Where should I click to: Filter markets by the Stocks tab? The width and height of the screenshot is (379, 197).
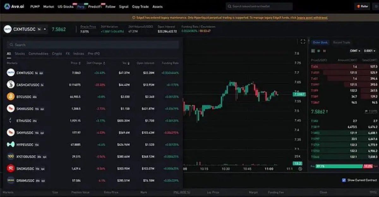[20, 54]
